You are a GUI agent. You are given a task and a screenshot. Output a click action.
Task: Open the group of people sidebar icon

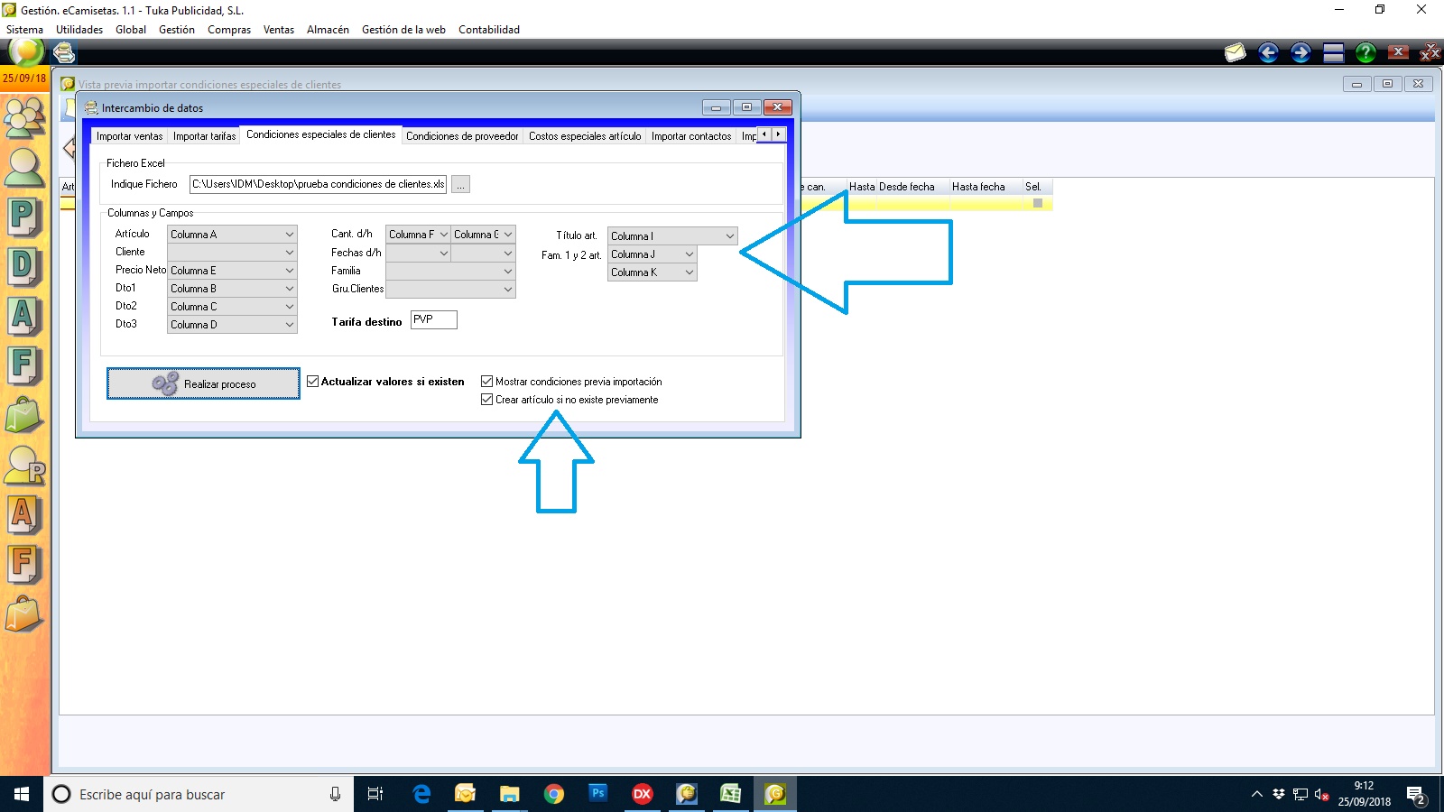(24, 117)
